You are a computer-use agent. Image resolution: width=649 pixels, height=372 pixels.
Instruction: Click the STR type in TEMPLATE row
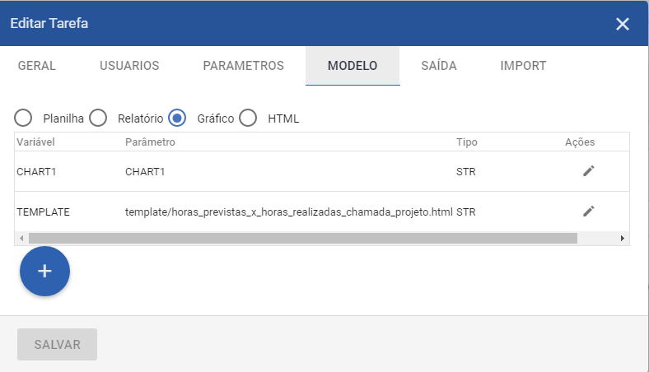(x=466, y=212)
